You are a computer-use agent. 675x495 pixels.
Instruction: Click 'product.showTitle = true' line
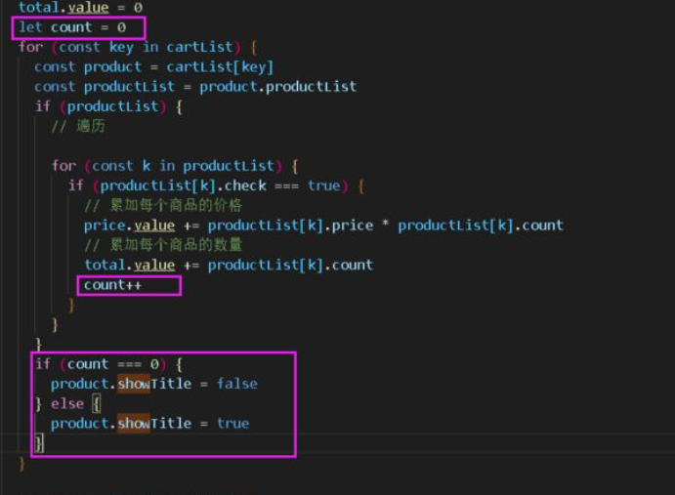[x=149, y=423]
